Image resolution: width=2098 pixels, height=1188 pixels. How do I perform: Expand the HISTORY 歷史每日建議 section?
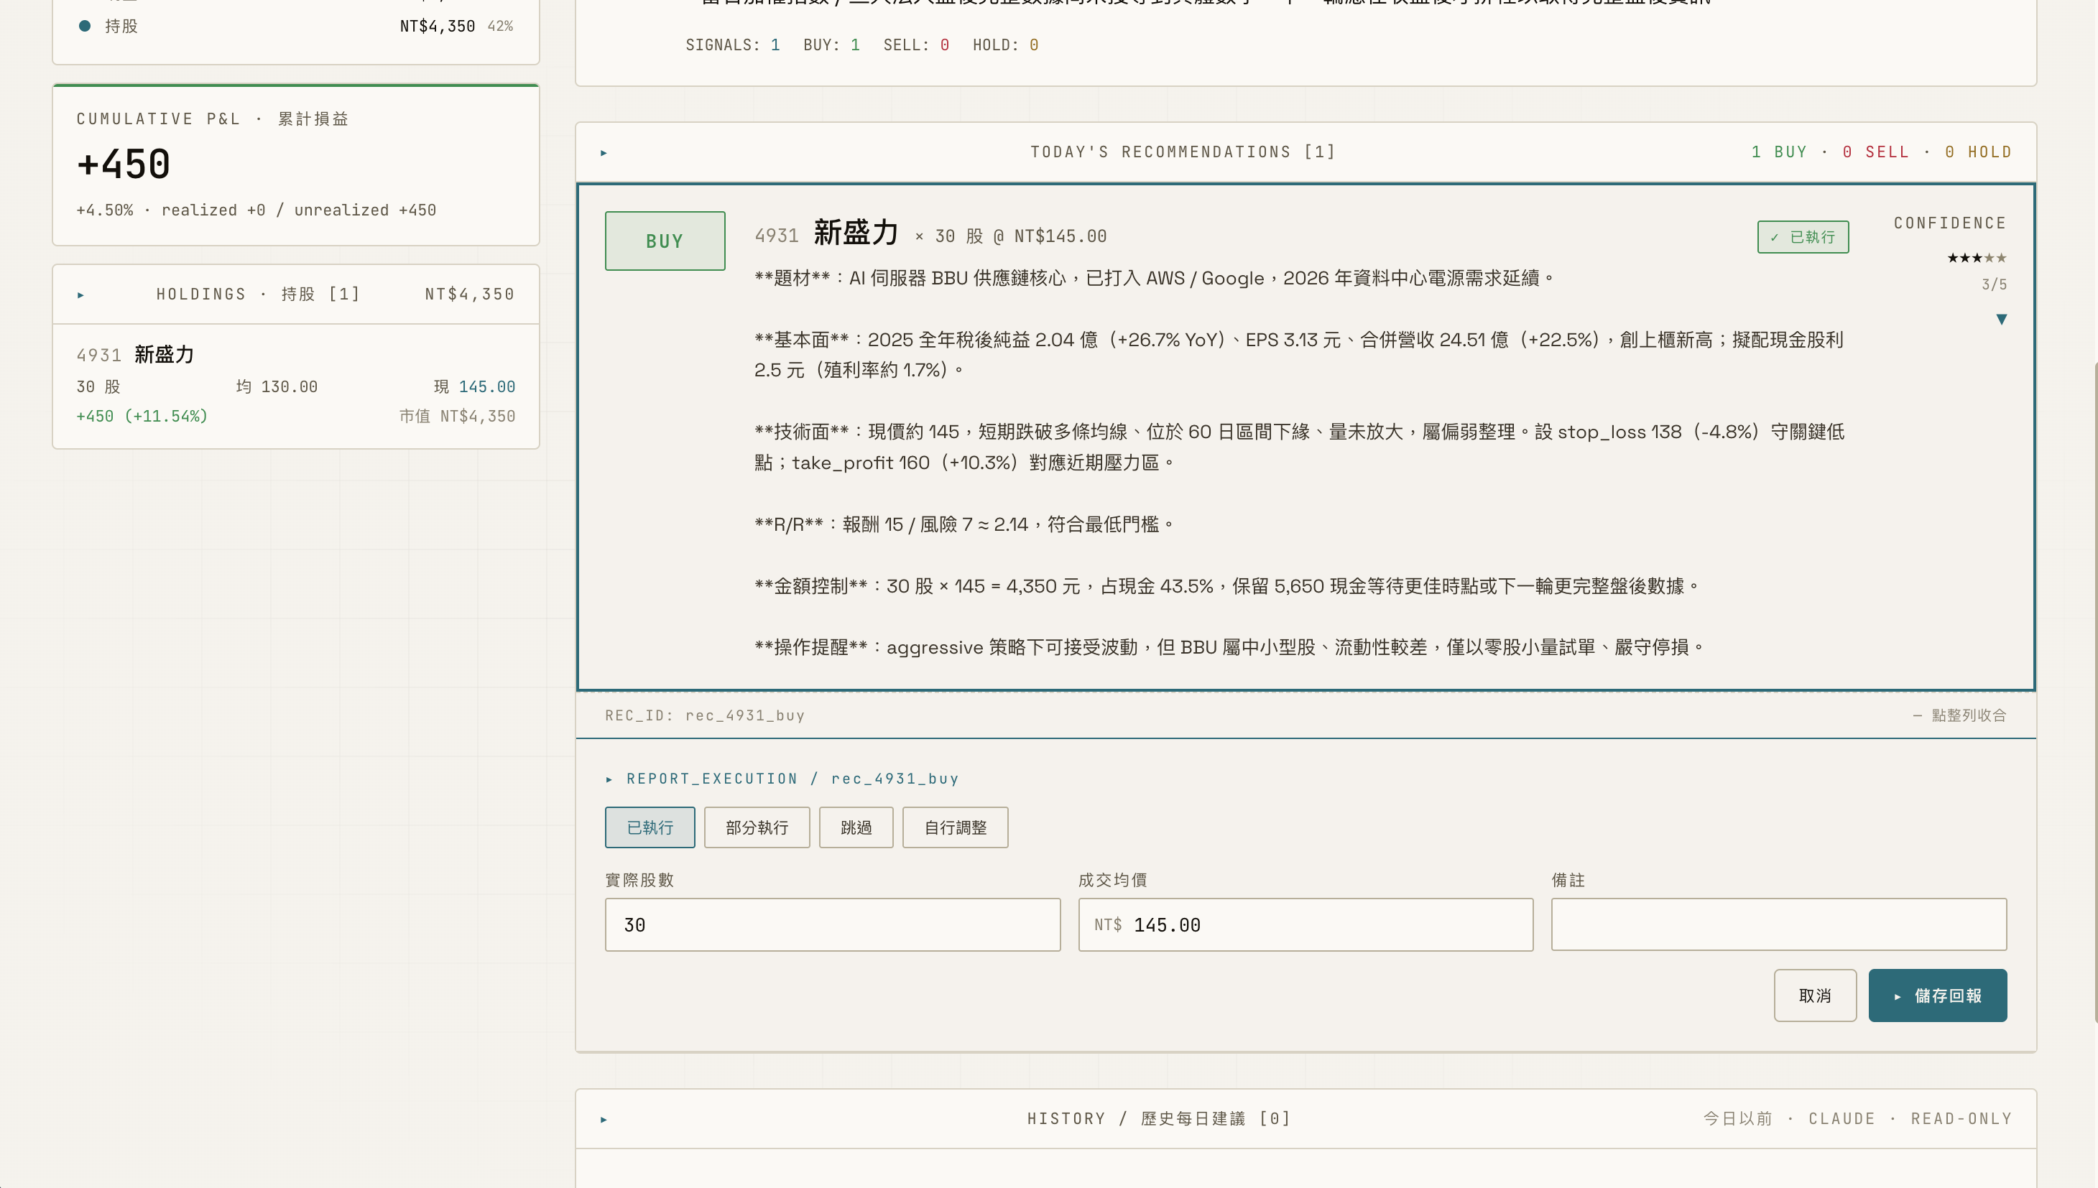click(604, 1118)
